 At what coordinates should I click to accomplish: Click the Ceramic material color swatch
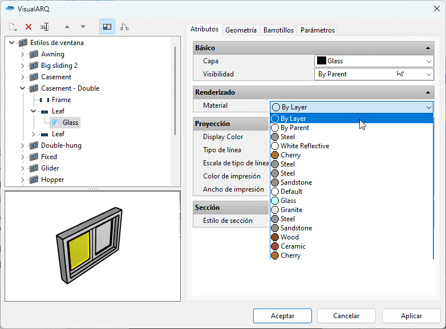(x=275, y=246)
